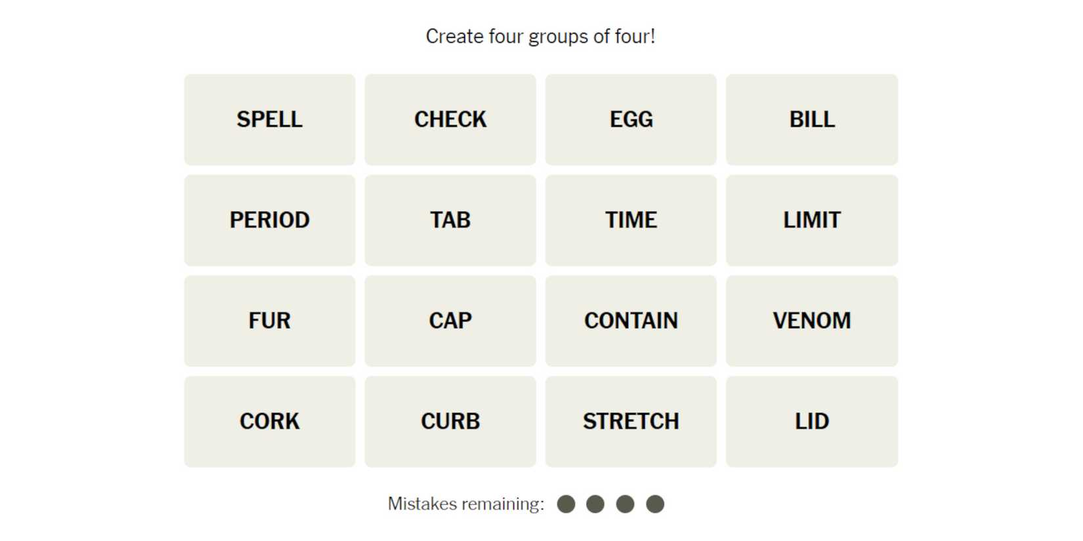Viewport: 1083px width, 541px height.
Task: Pick the CAP tile
Action: point(450,321)
